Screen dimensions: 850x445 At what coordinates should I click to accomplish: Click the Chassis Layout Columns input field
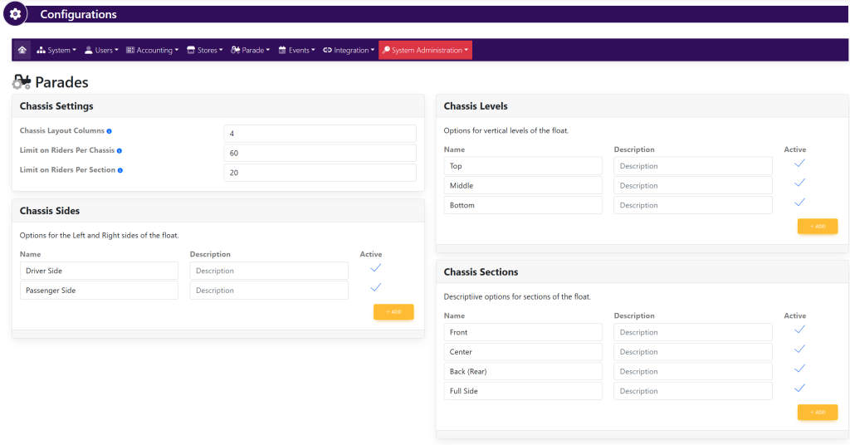pyautogui.click(x=320, y=134)
